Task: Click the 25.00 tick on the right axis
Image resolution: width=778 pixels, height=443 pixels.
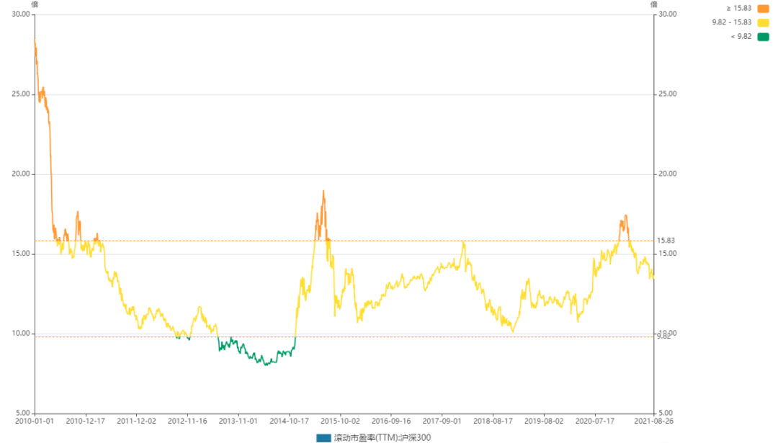Action: tap(667, 94)
